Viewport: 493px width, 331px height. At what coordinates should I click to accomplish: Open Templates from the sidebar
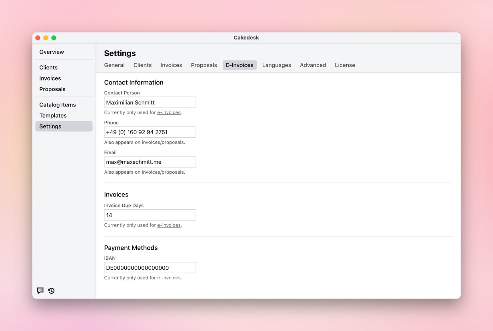[53, 116]
